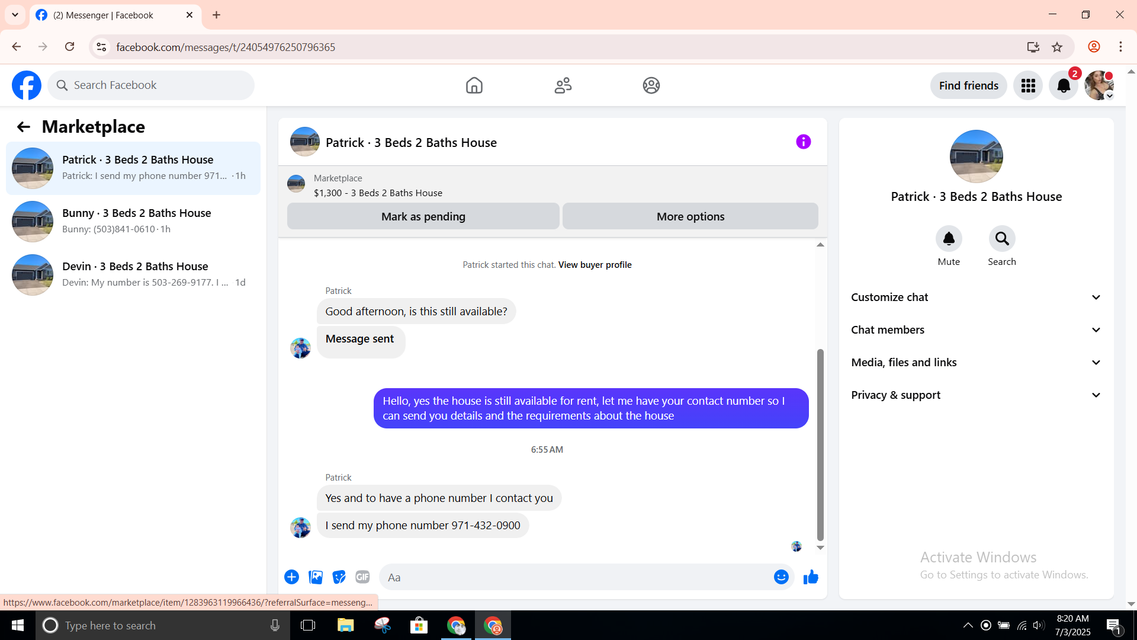Open the notifications bell
Screen dimensions: 1137x640
(x=1064, y=86)
